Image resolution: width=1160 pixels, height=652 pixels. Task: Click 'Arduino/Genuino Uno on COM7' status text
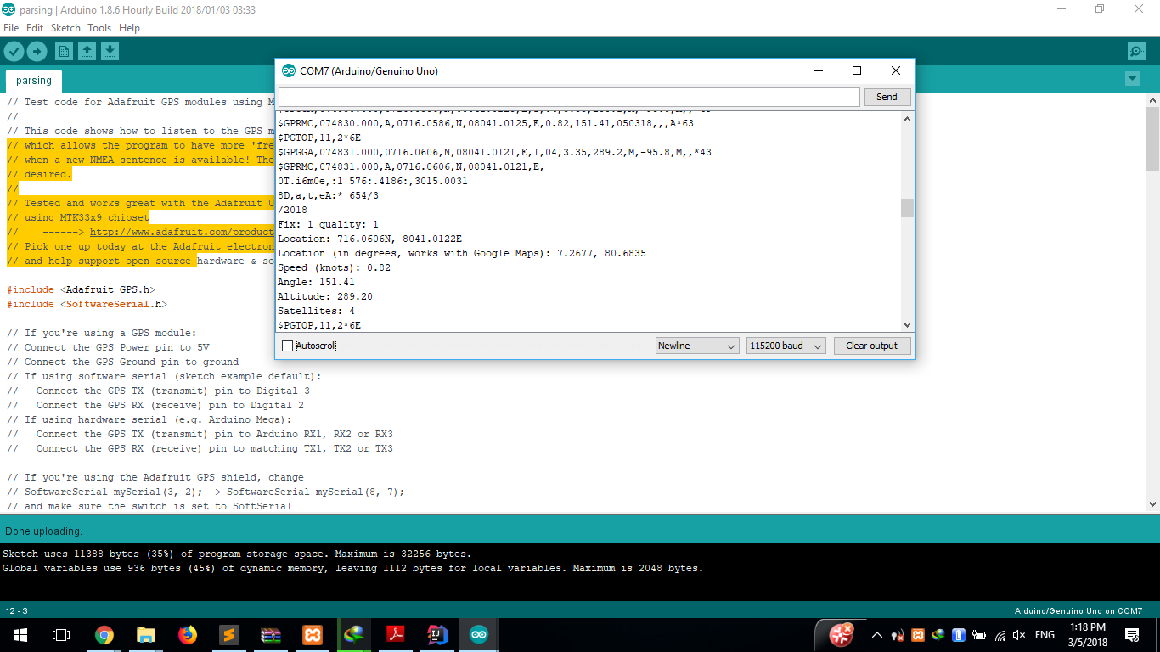pyautogui.click(x=1078, y=611)
